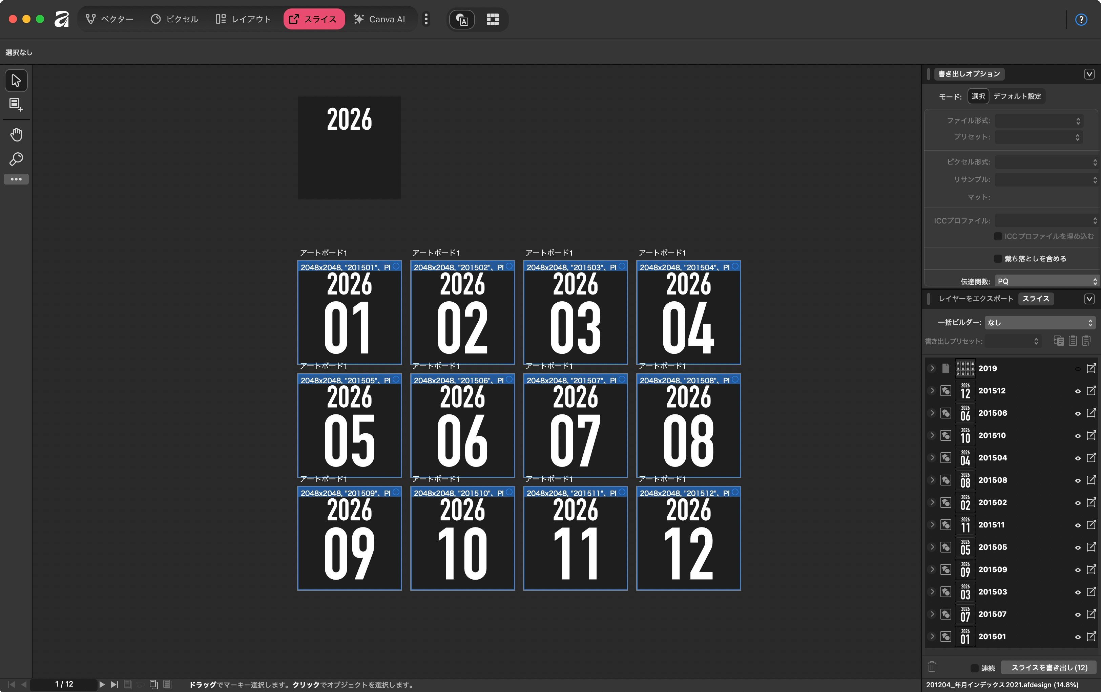Switch to ベクター studio
This screenshot has width=1101, height=692.
pos(109,19)
